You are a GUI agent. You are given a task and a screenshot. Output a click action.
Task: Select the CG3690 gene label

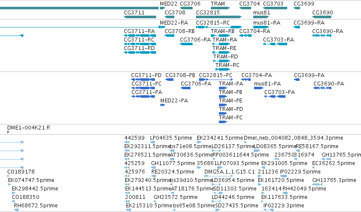click(322, 13)
